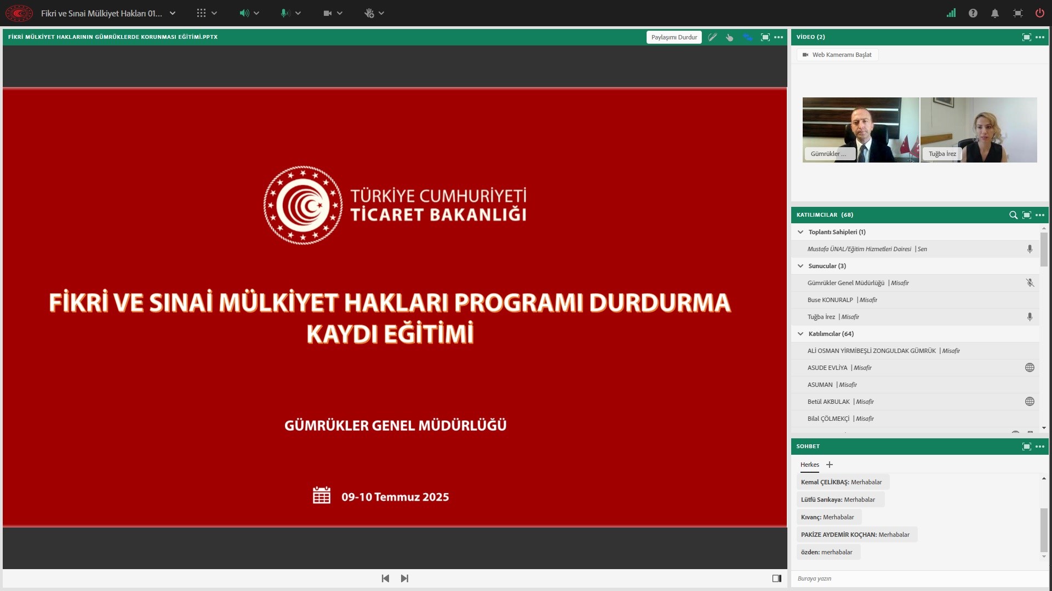Open Katılımcılar pod options menu
1052x591 pixels.
pyautogui.click(x=1040, y=215)
